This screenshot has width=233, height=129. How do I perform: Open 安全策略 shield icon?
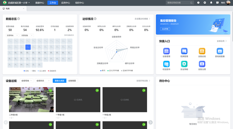coord(184,64)
